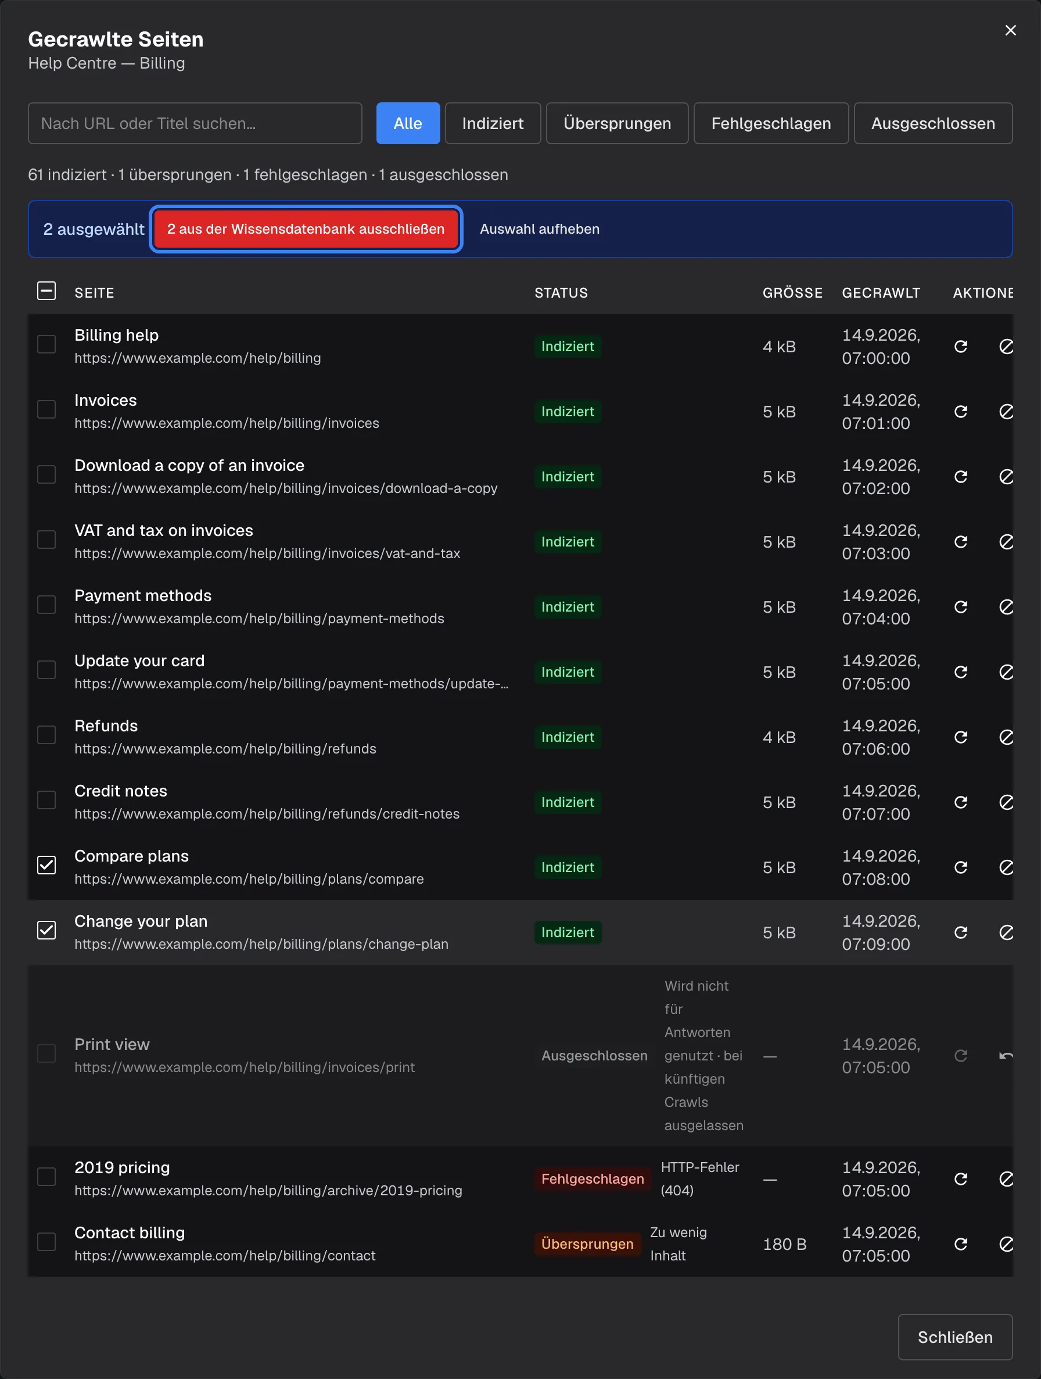This screenshot has height=1379, width=1041.
Task: Exclude the Billing help page
Action: click(1006, 346)
